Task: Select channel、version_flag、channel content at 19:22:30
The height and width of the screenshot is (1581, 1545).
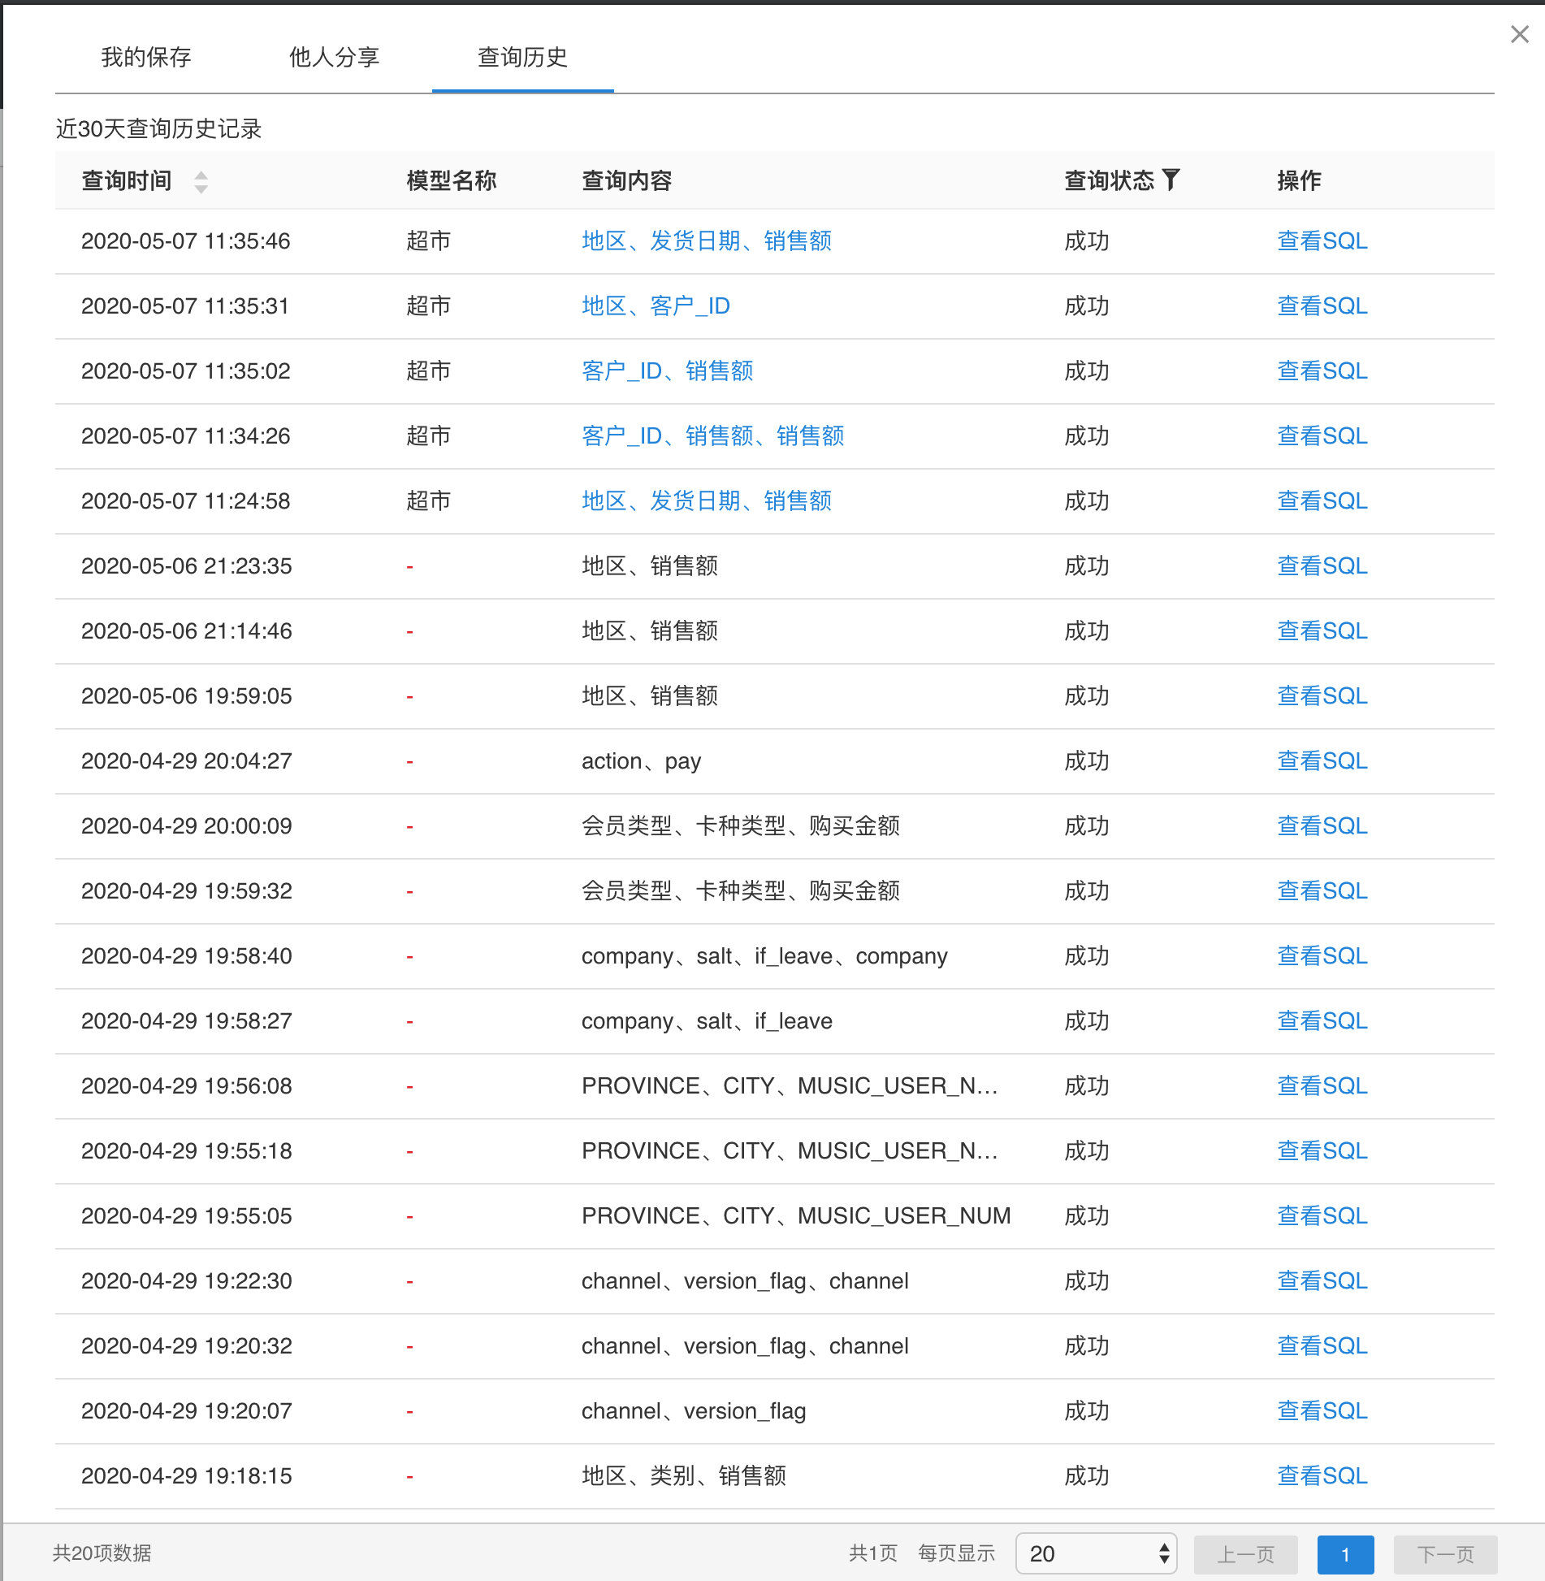Action: click(x=745, y=1281)
